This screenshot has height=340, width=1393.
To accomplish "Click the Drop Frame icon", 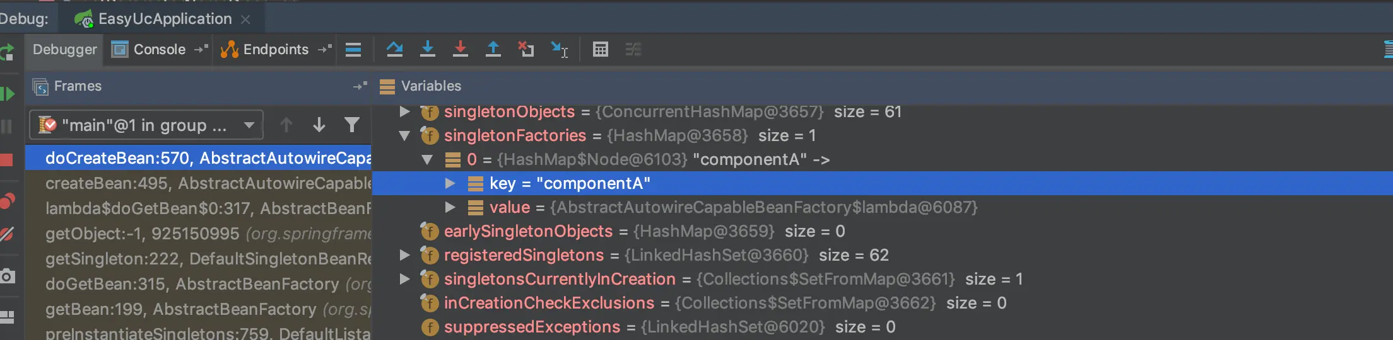I will click(x=526, y=49).
